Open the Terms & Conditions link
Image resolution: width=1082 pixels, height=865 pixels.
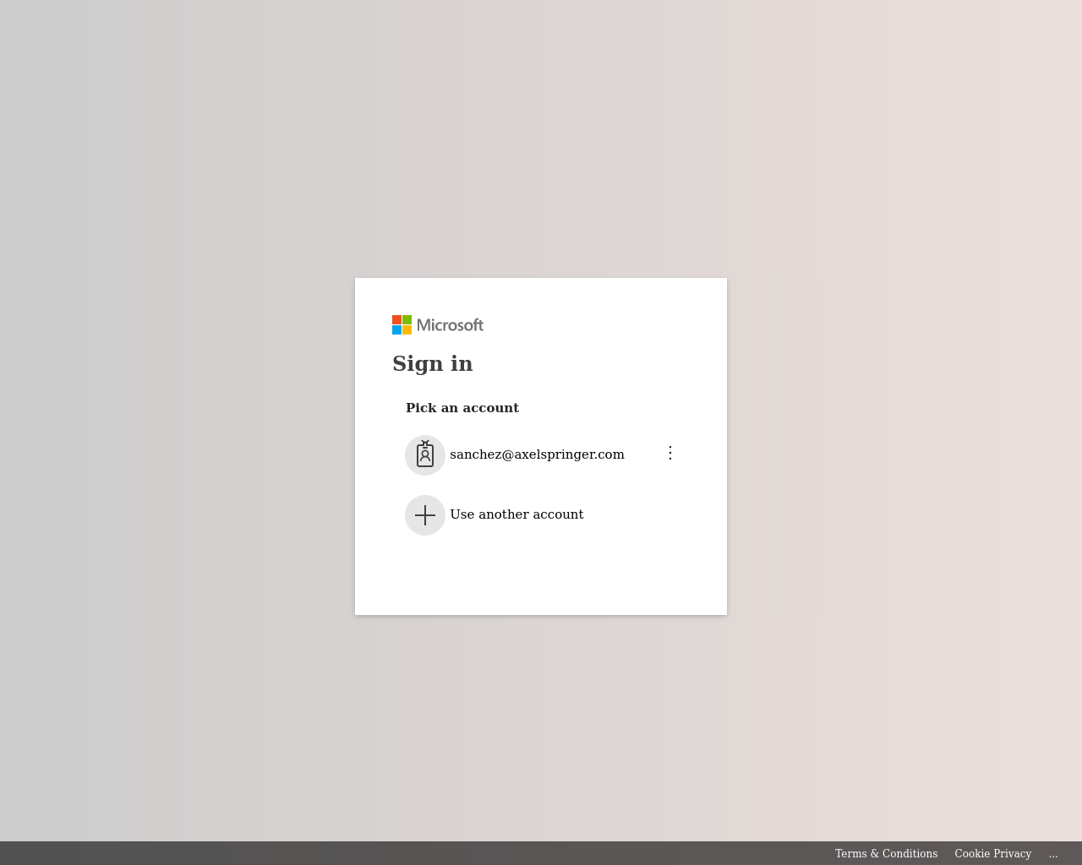point(886,854)
